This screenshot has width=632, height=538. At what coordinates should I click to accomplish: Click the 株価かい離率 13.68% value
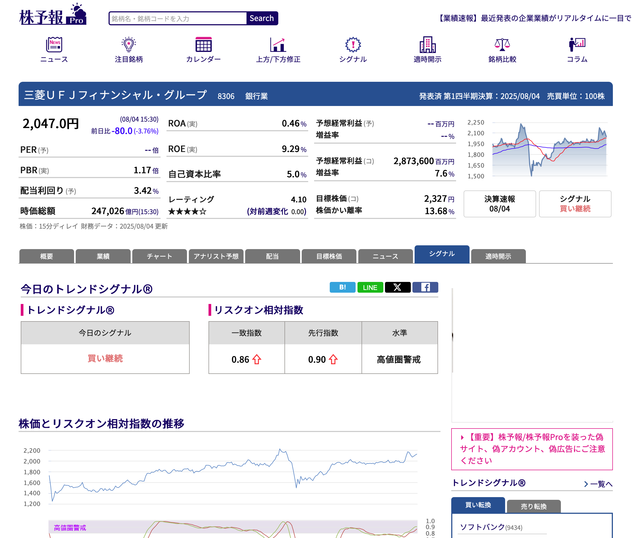[439, 211]
